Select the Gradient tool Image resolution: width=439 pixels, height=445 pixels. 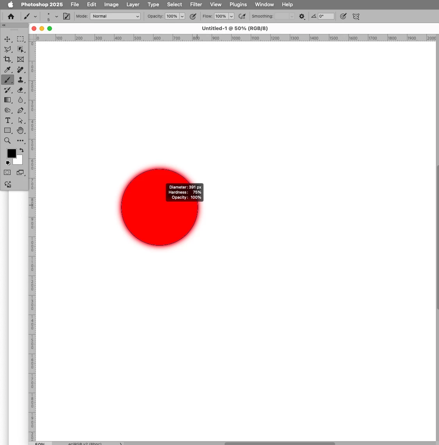[x=7, y=100]
